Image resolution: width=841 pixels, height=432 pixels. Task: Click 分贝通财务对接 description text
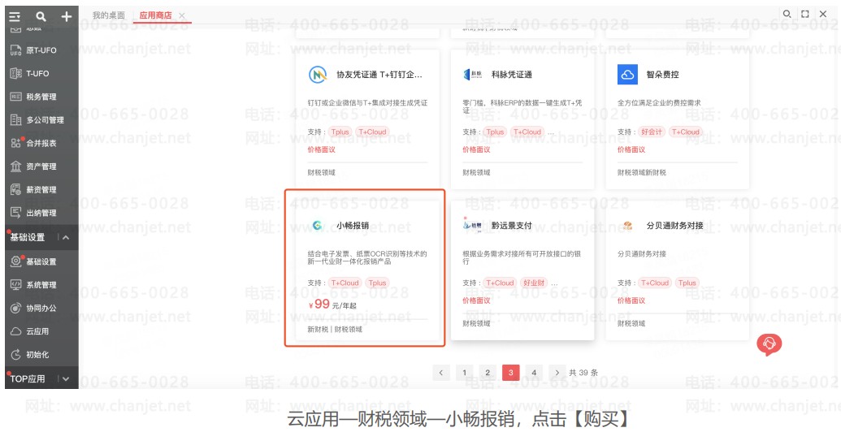[641, 254]
